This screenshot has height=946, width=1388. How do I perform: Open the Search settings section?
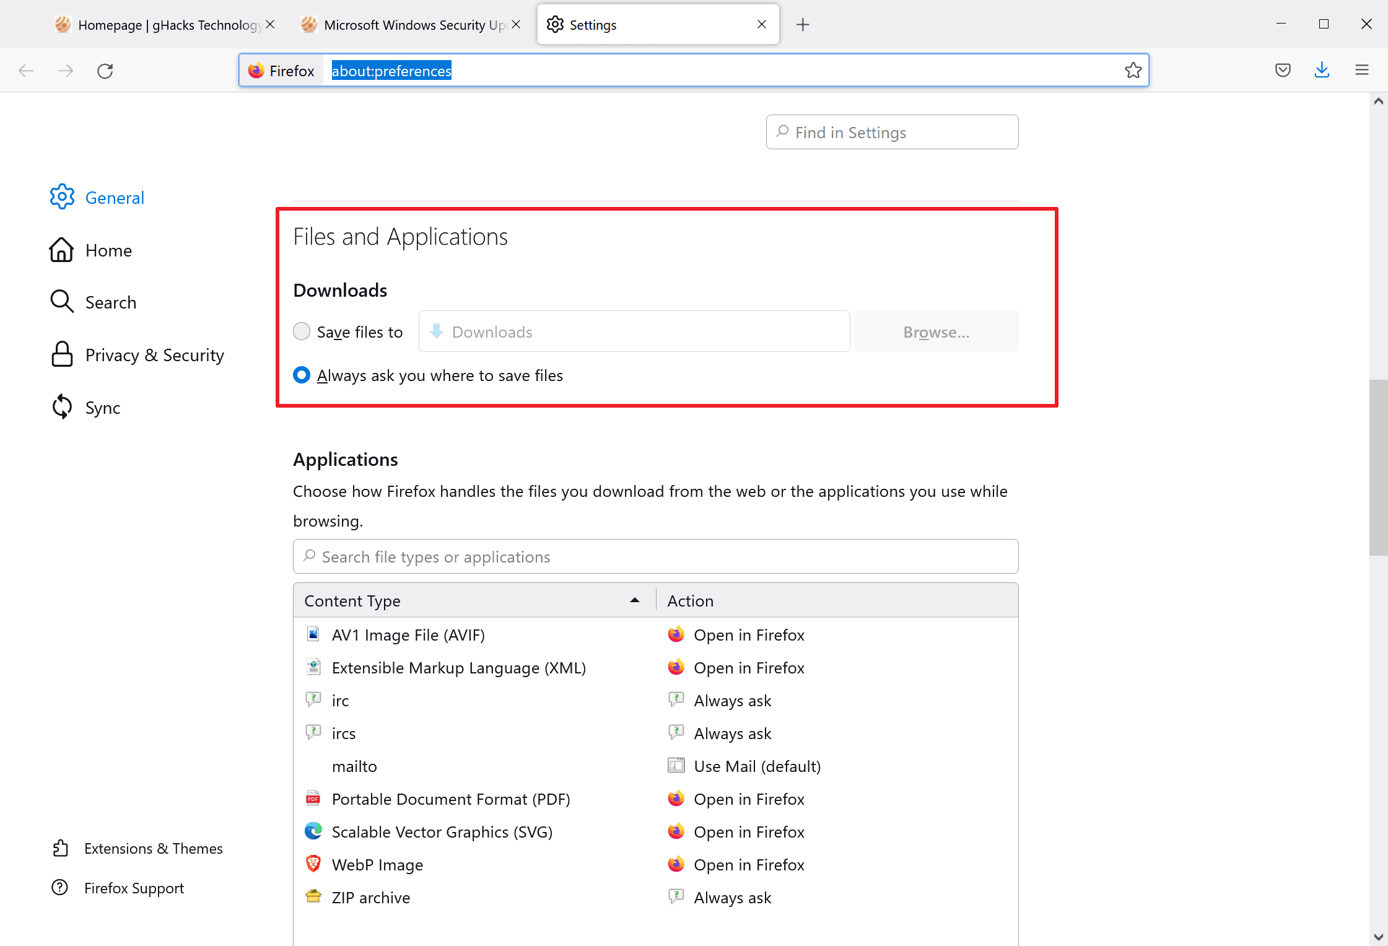110,303
